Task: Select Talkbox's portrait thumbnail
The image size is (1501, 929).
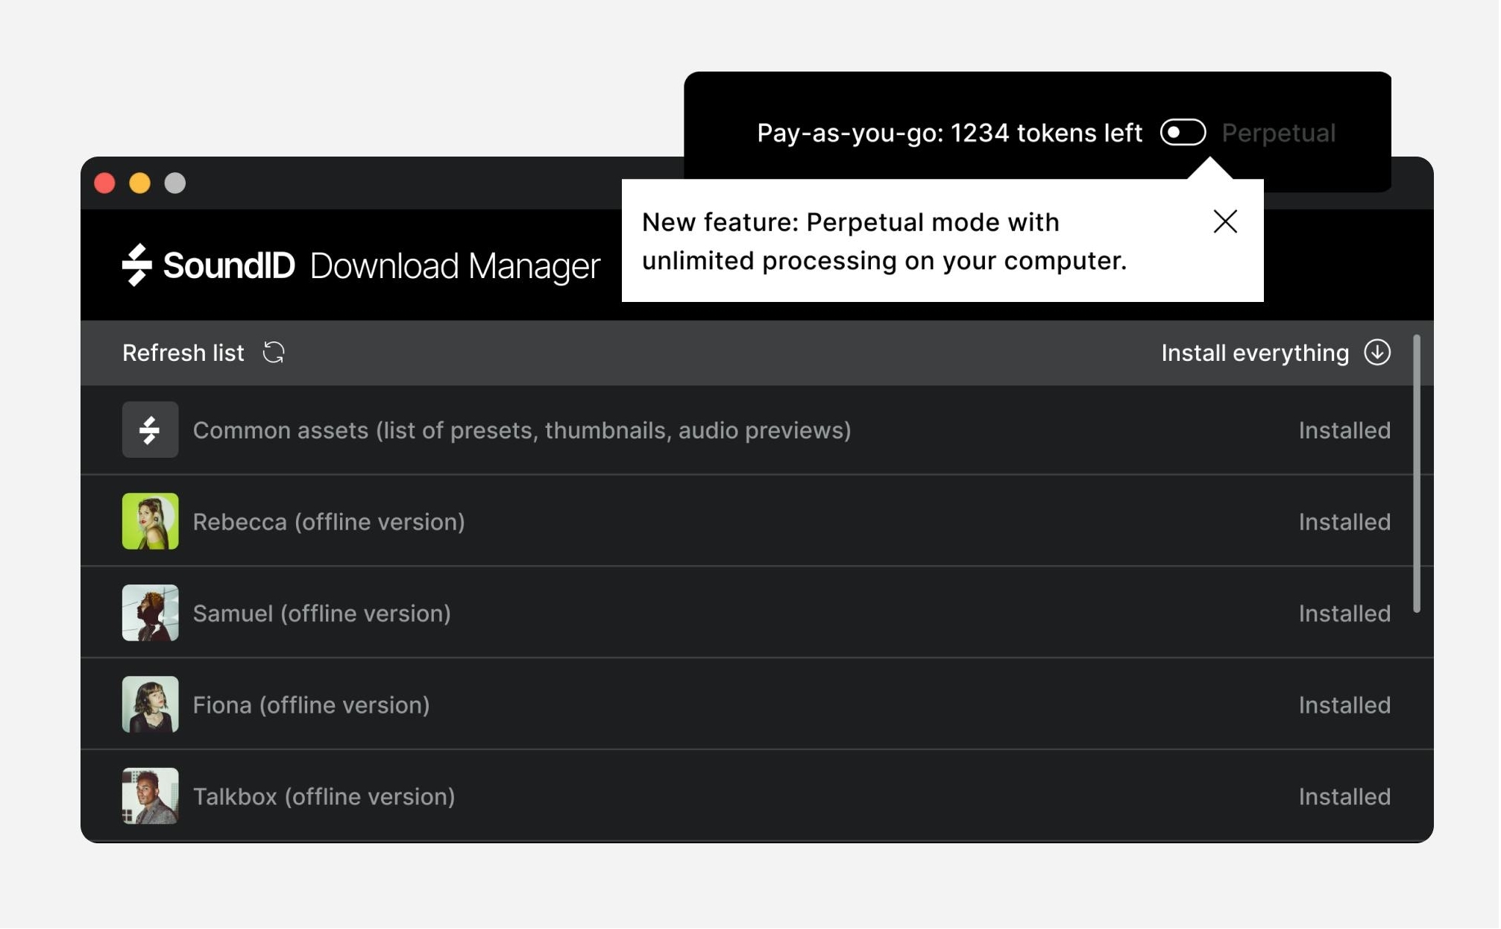Action: [150, 796]
